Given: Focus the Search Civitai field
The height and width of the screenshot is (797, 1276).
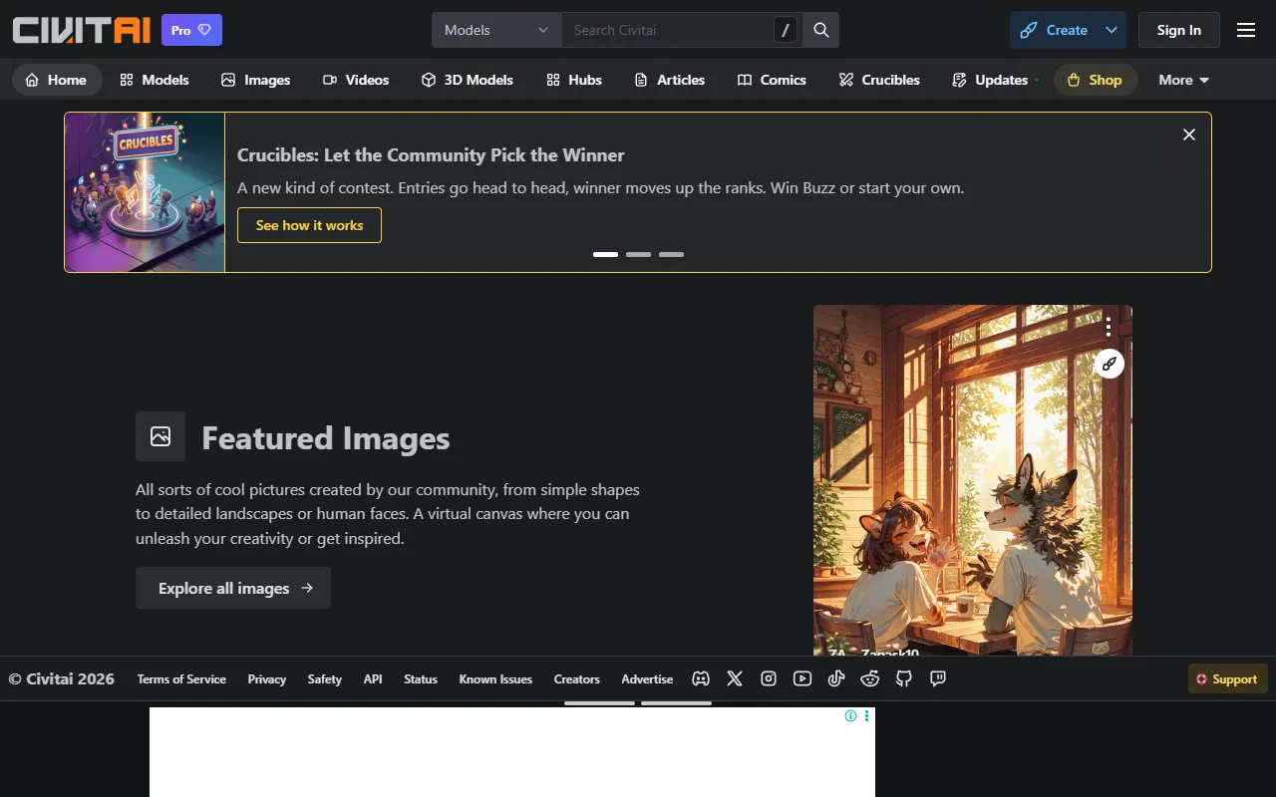Looking at the screenshot, I should tap(666, 30).
